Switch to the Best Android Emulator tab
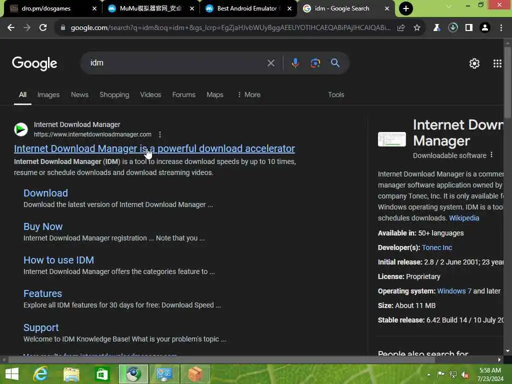512x384 pixels. coord(247,8)
